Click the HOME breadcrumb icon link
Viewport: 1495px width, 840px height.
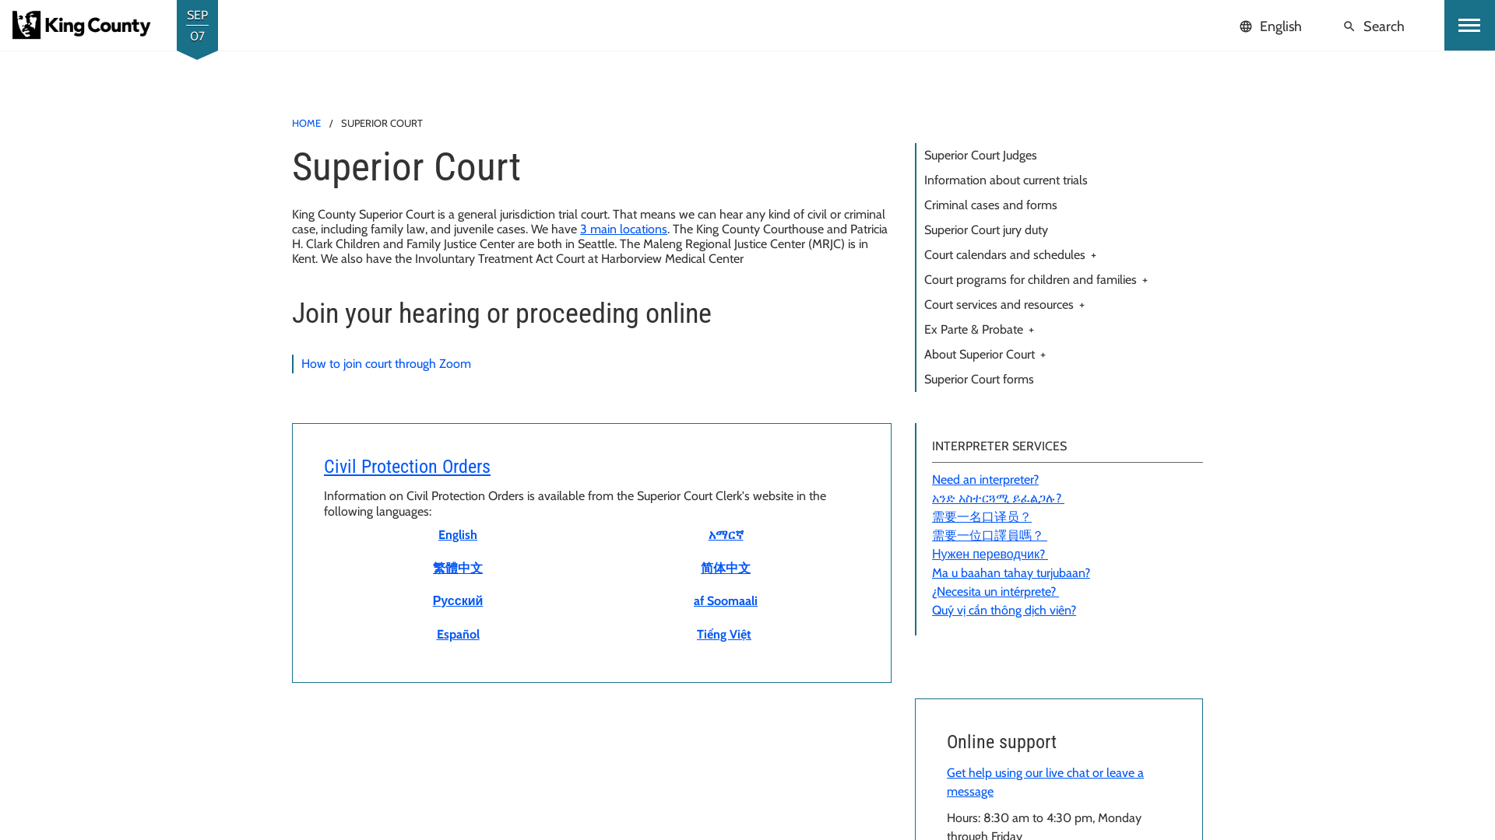(x=306, y=123)
